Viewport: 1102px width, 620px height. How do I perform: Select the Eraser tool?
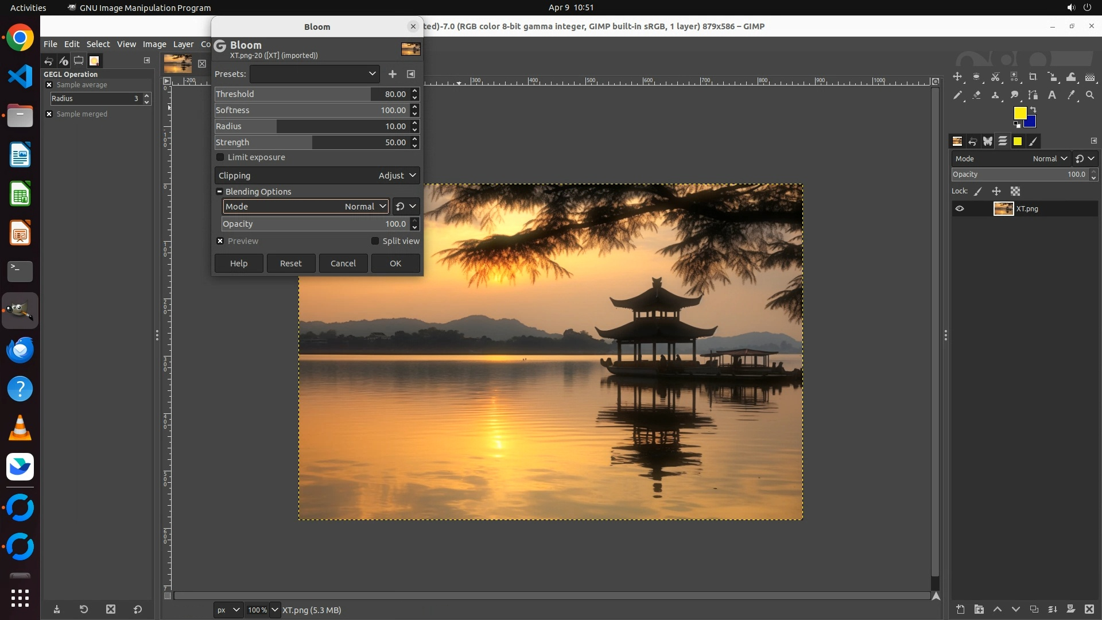coord(976,95)
